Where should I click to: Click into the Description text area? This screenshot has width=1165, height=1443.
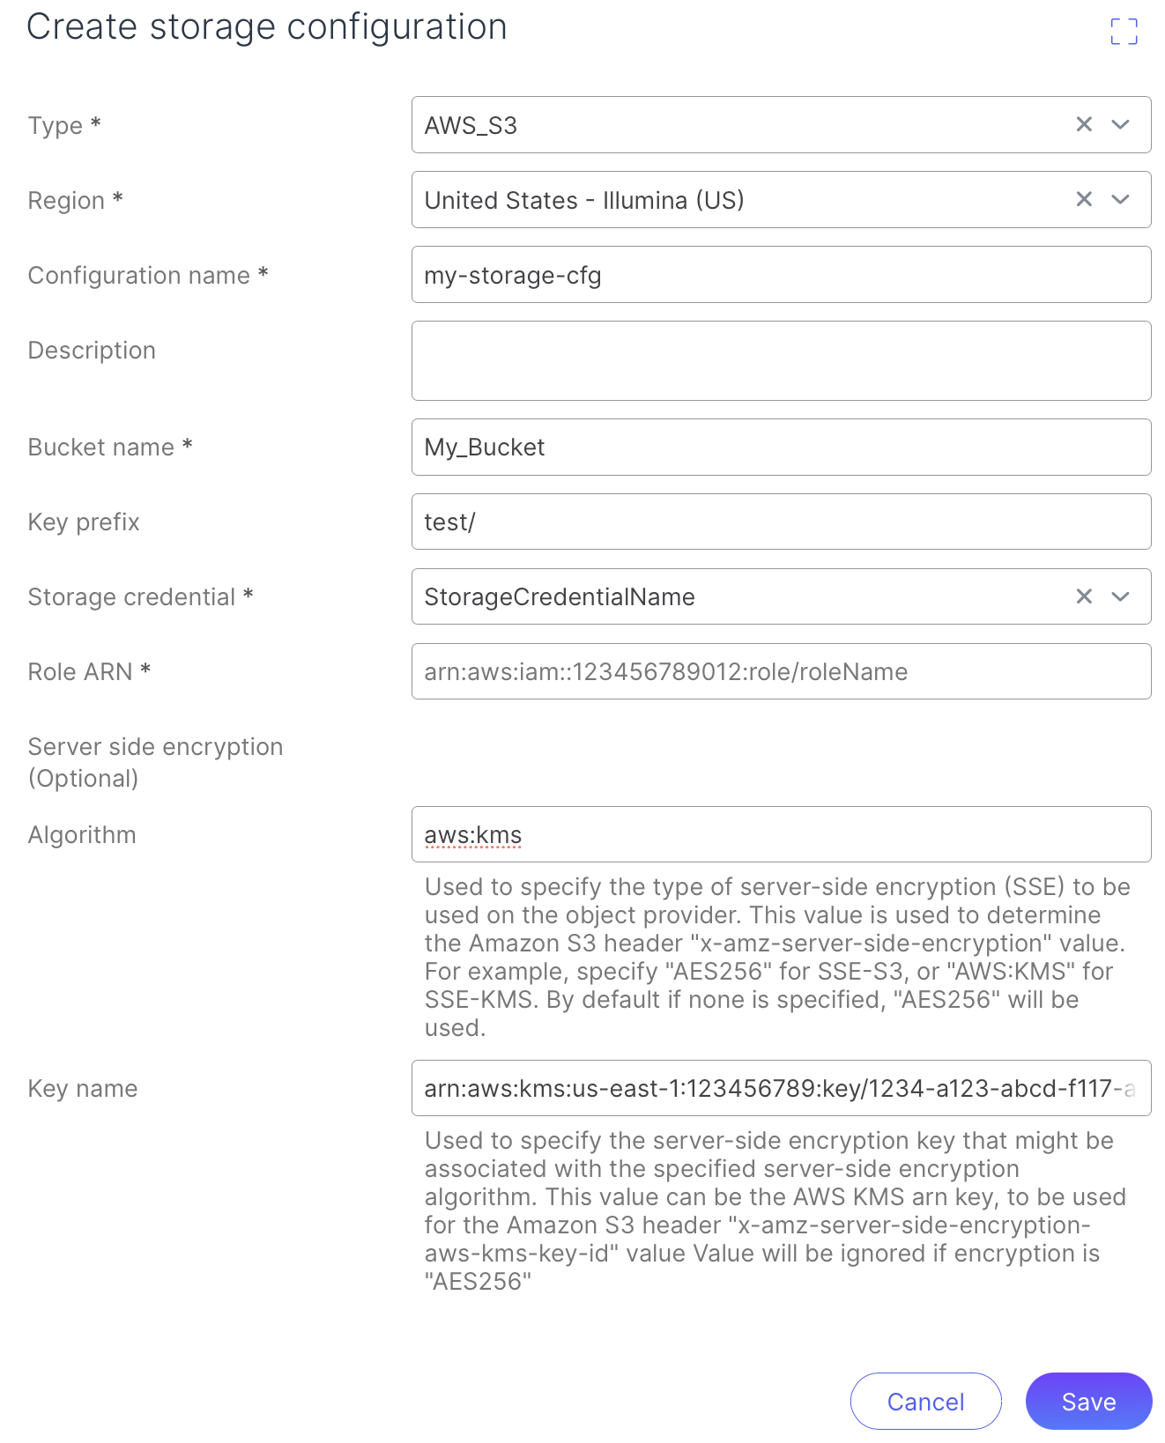coord(780,360)
